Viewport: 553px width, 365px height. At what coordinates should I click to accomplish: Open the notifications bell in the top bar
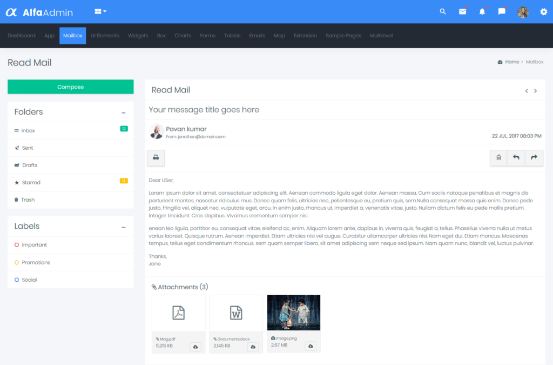coord(482,11)
